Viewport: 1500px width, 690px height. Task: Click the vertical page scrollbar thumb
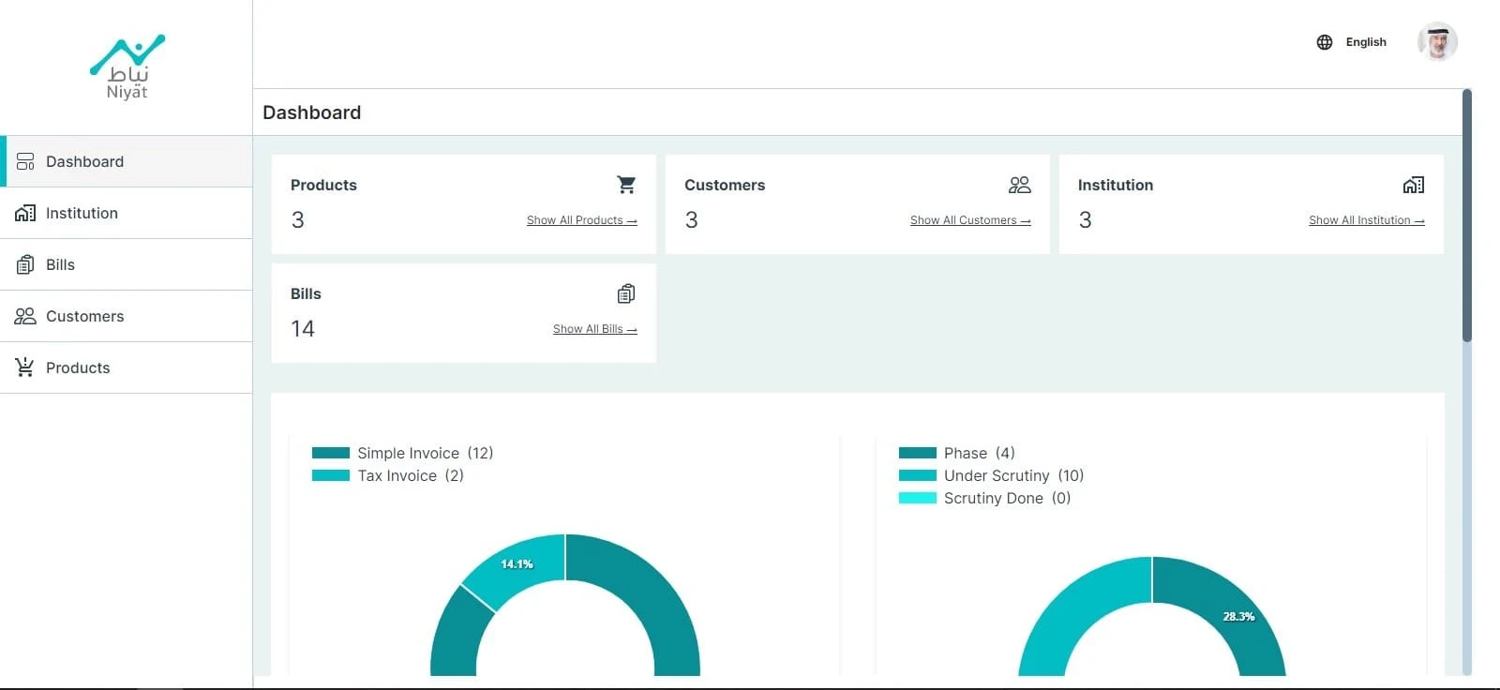[x=1467, y=216]
